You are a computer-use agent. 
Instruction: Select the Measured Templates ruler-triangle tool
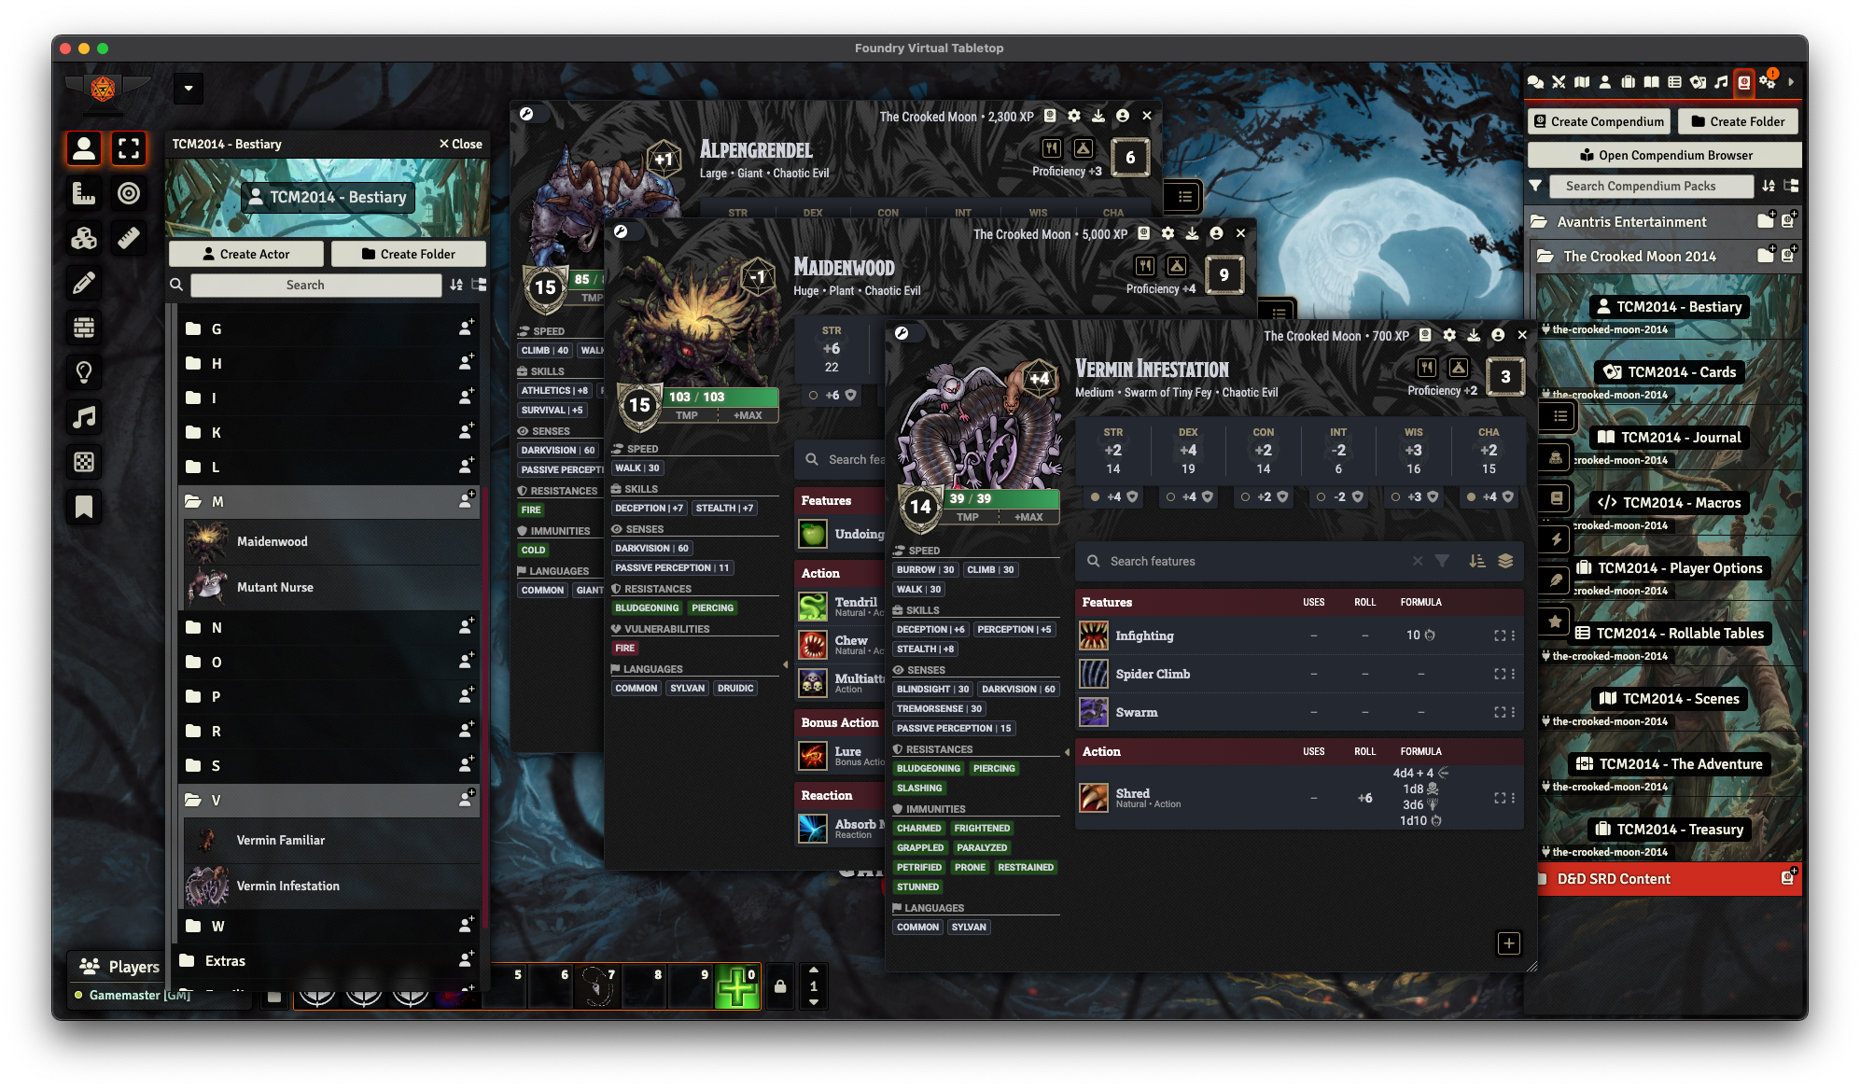click(84, 193)
